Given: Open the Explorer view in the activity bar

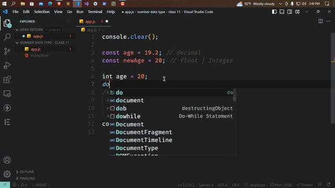Looking at the screenshot, I should [x=7, y=23].
